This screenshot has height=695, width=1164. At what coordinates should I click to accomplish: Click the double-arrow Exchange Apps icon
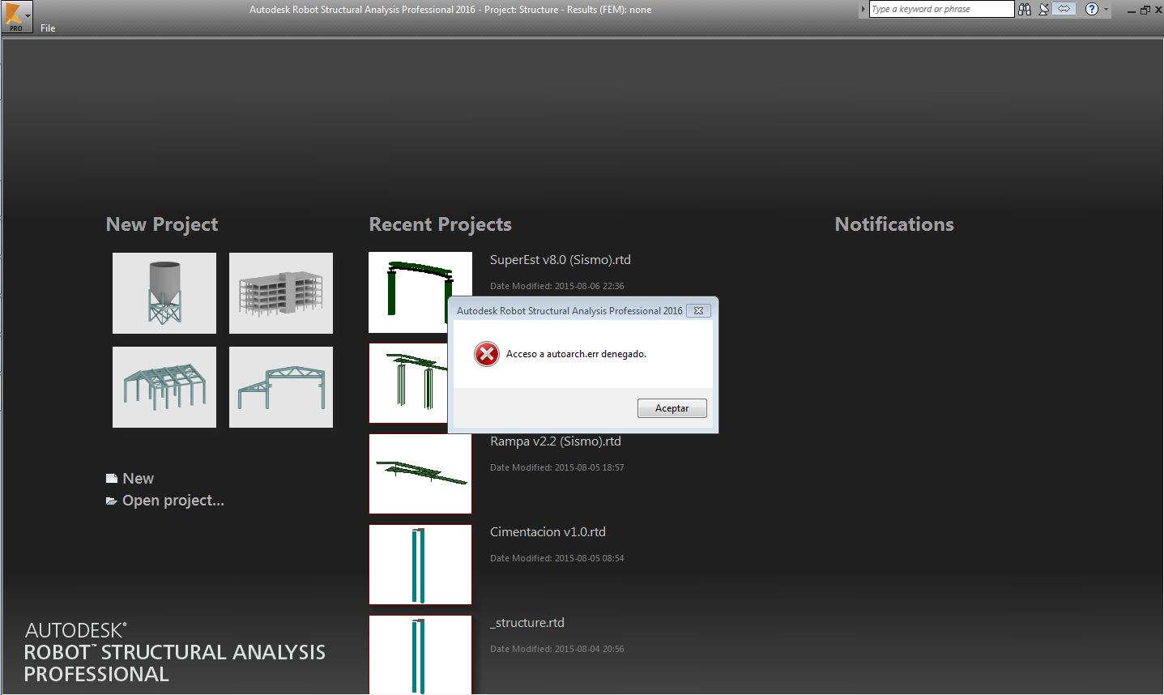tap(1064, 9)
